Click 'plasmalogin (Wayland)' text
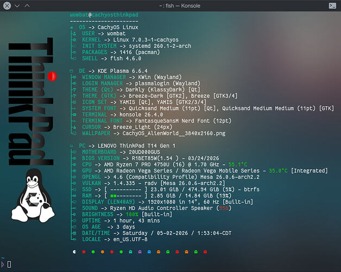The image size is (341, 272). (167, 83)
